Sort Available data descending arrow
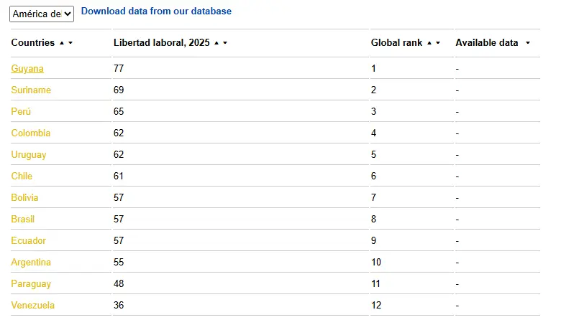This screenshot has height=325, width=561. [528, 43]
